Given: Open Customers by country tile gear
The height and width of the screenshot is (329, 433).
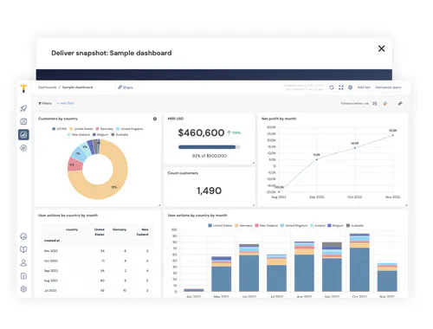Looking at the screenshot, I should point(155,119).
